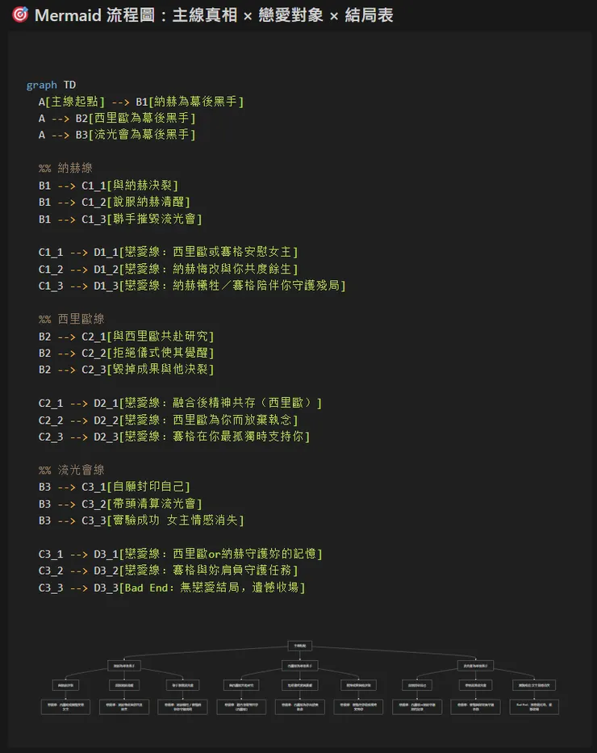This screenshot has width=597, height=753.
Task: Click the line with 'D2_2[戀愛線: 西里歐為你而放棄執念]'
Action: click(168, 420)
